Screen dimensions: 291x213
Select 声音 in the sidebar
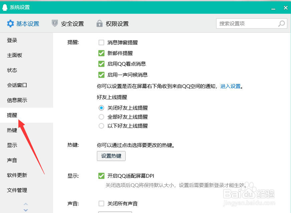point(26,160)
